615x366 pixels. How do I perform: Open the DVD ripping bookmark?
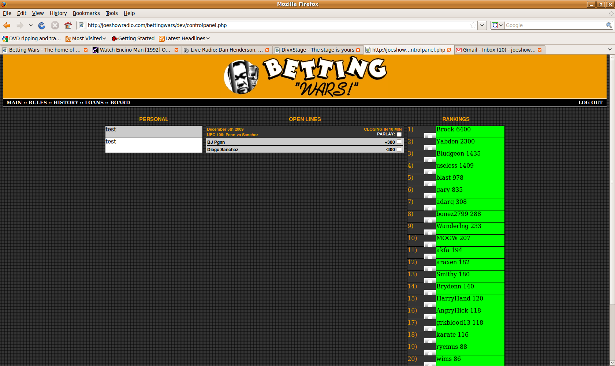(31, 38)
